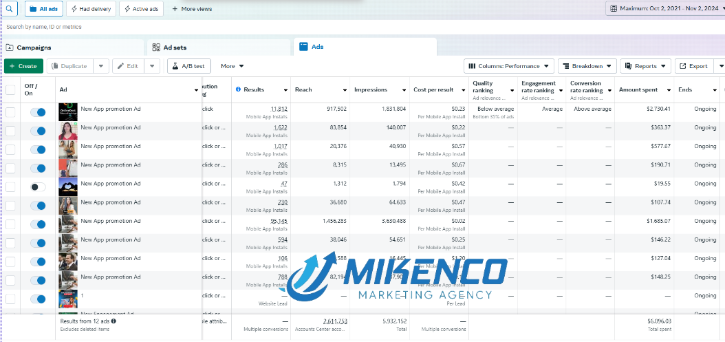Click the 3,630,488 impressions value
The width and height of the screenshot is (725, 342).
click(x=393, y=221)
